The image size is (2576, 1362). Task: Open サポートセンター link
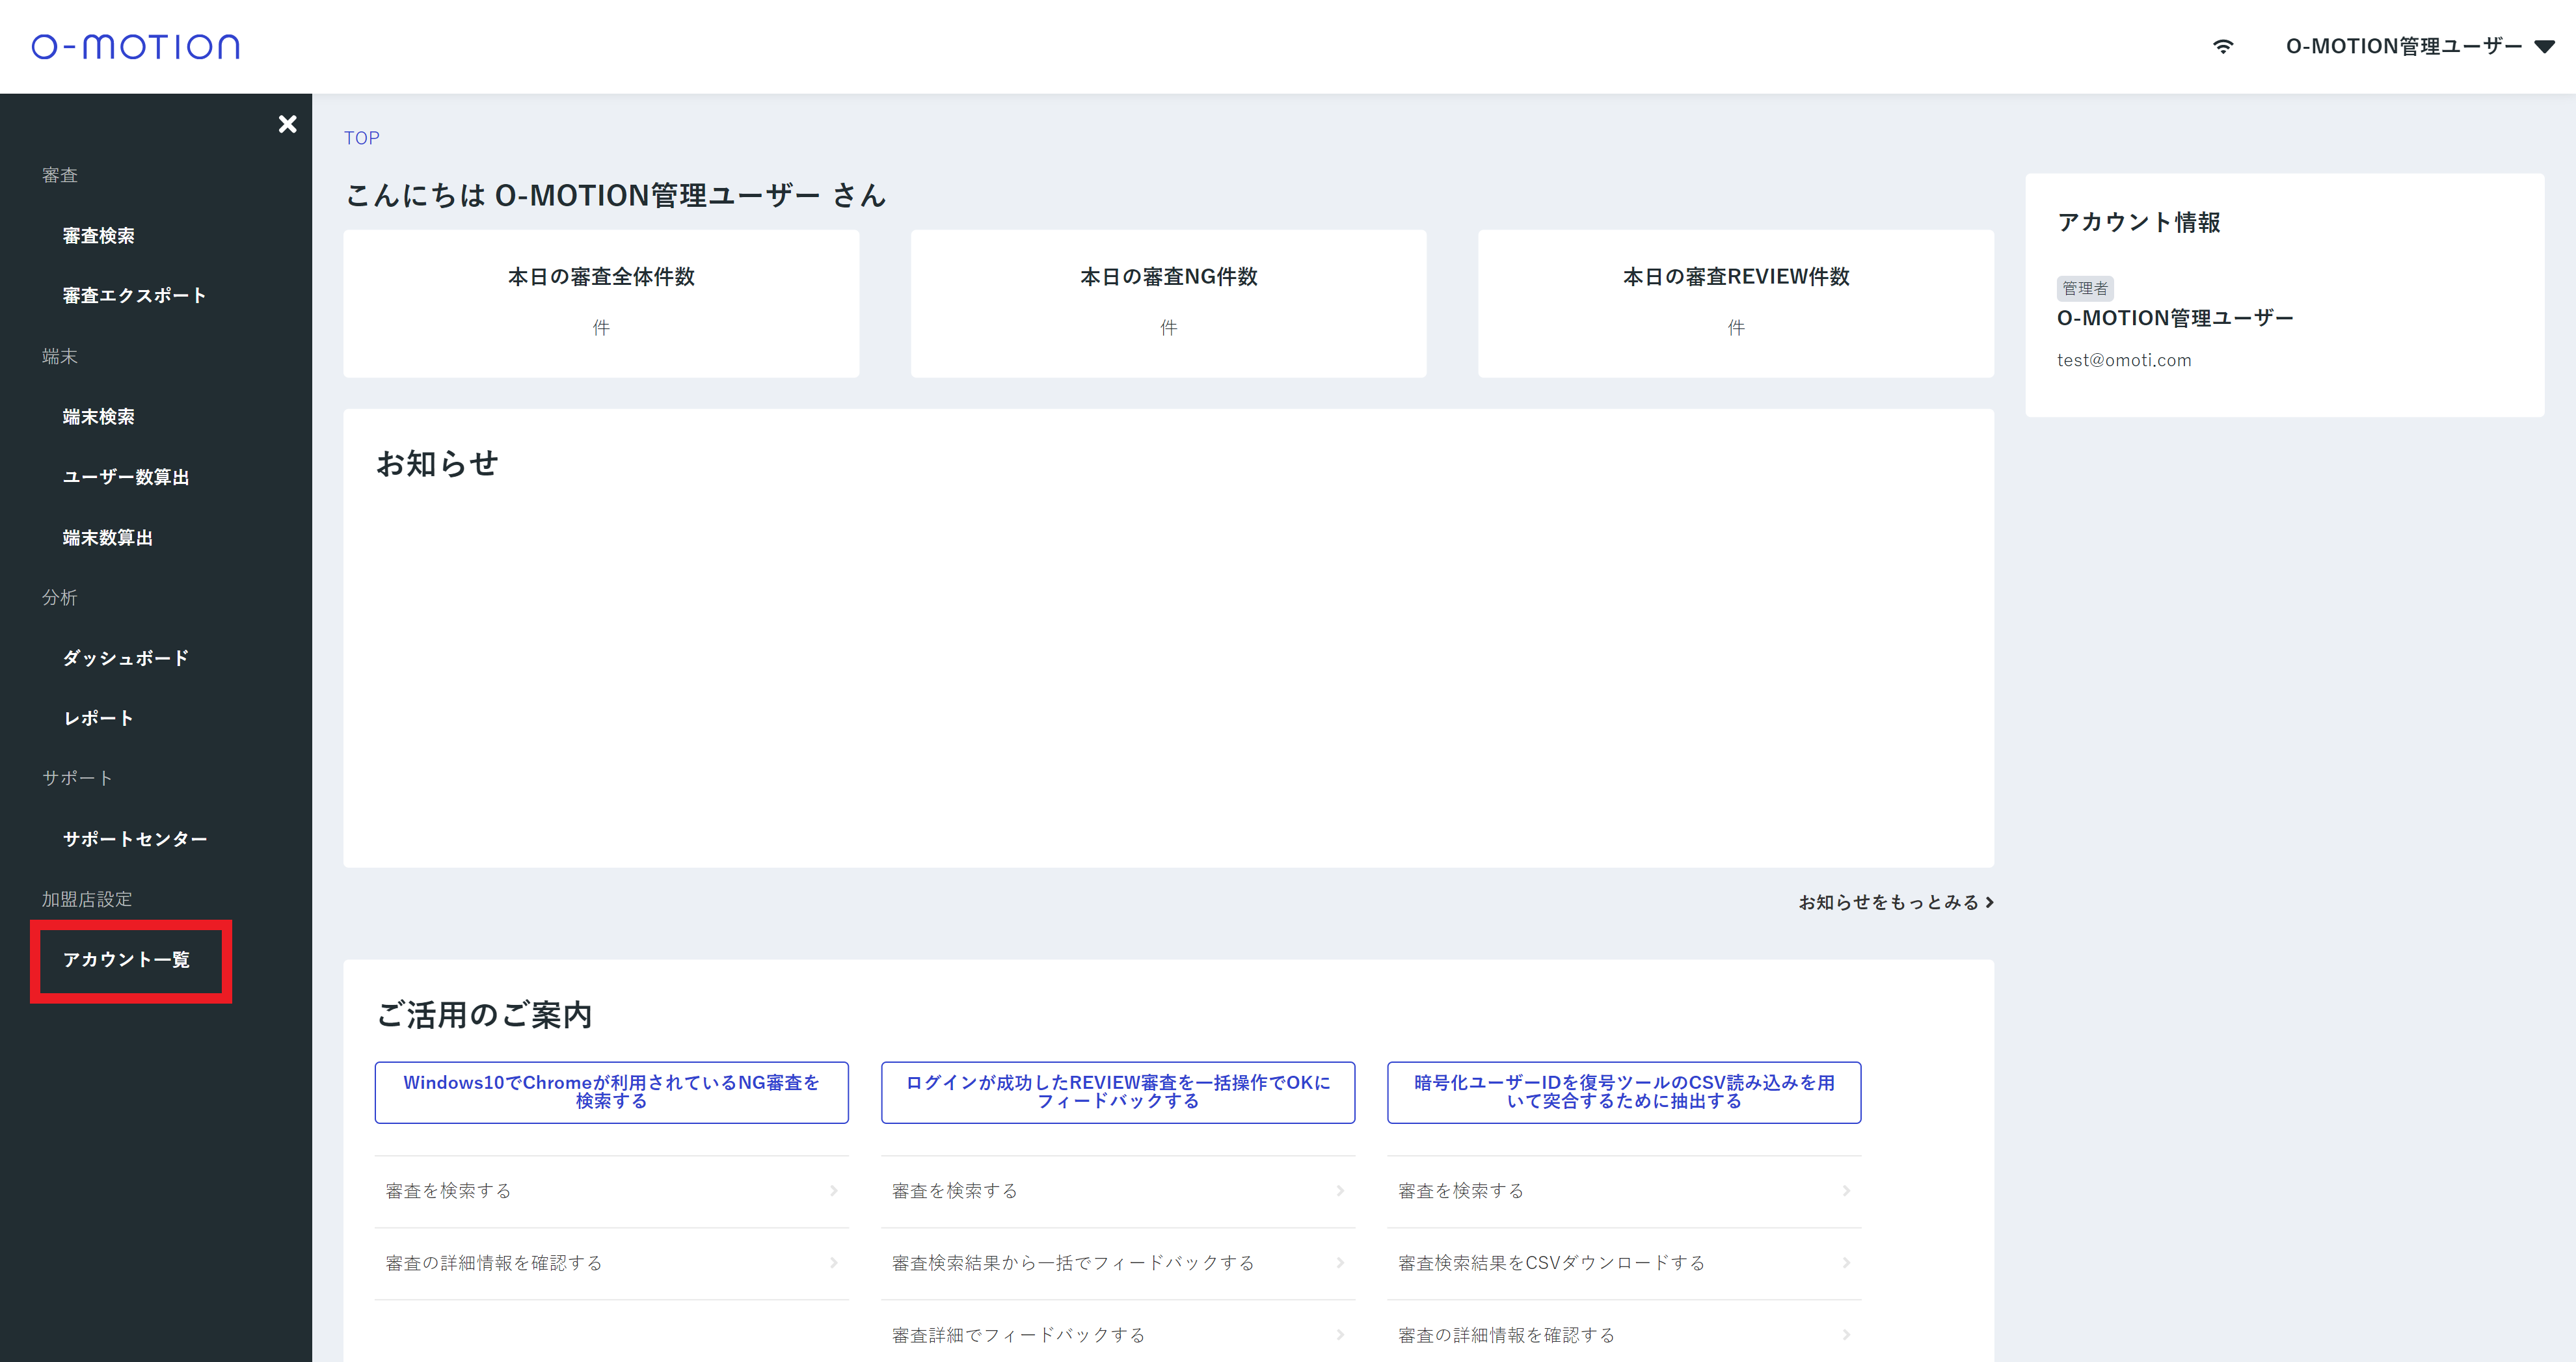click(135, 839)
